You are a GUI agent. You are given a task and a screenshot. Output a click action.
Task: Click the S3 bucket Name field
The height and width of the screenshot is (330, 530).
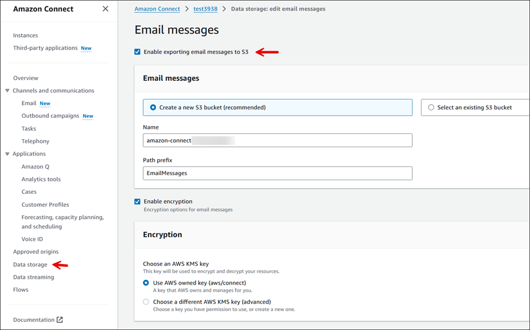tap(277, 140)
